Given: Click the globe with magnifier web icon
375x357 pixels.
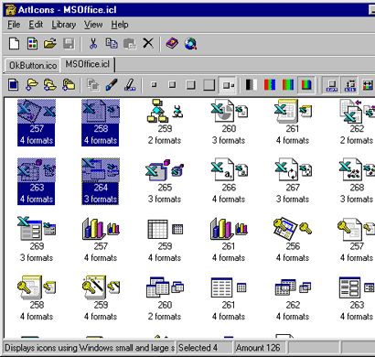Looking at the screenshot, I should click(x=190, y=43).
